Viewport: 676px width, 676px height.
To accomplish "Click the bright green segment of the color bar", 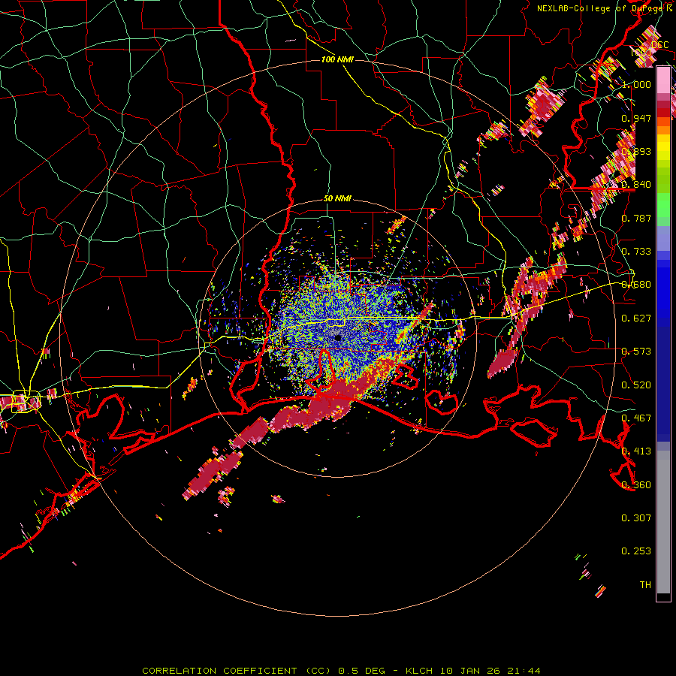I will (663, 206).
